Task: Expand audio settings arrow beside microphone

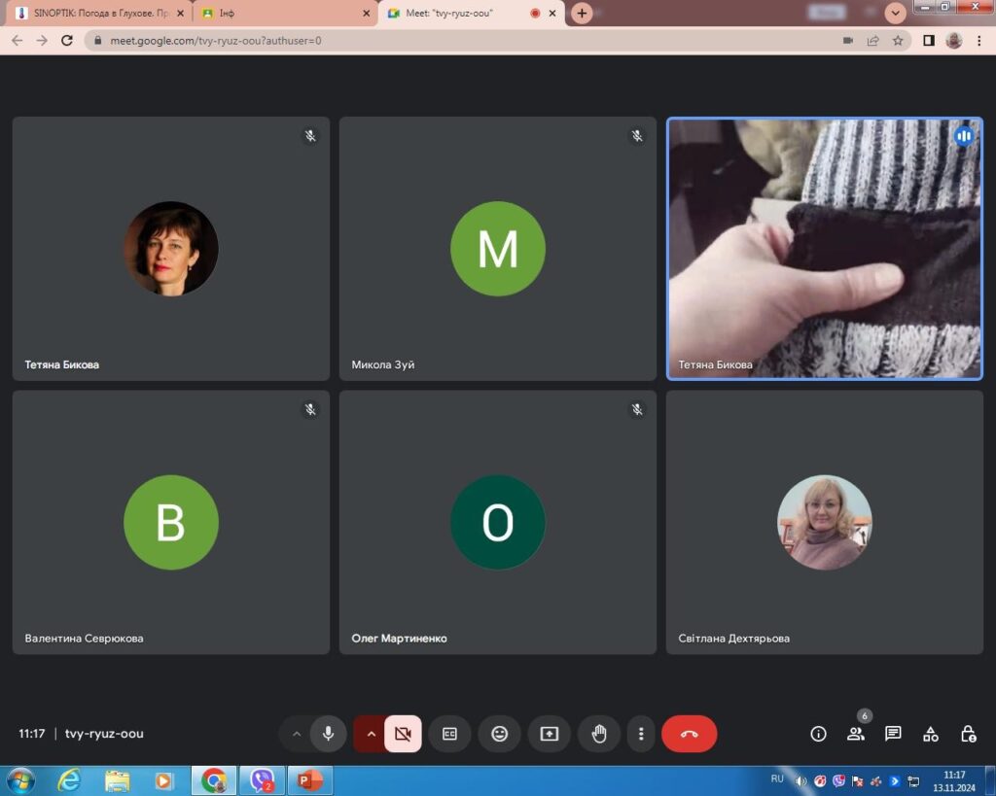Action: 297,734
